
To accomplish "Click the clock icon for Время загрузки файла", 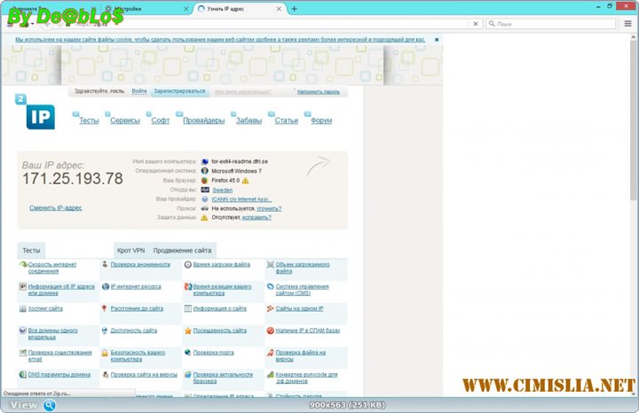I will point(188,264).
